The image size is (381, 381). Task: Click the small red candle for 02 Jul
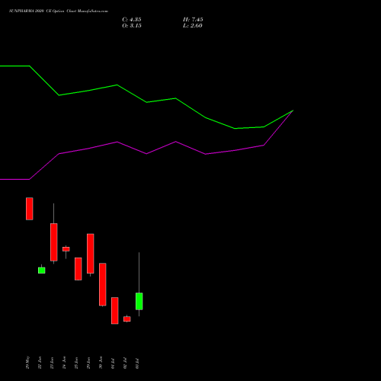tap(127, 319)
